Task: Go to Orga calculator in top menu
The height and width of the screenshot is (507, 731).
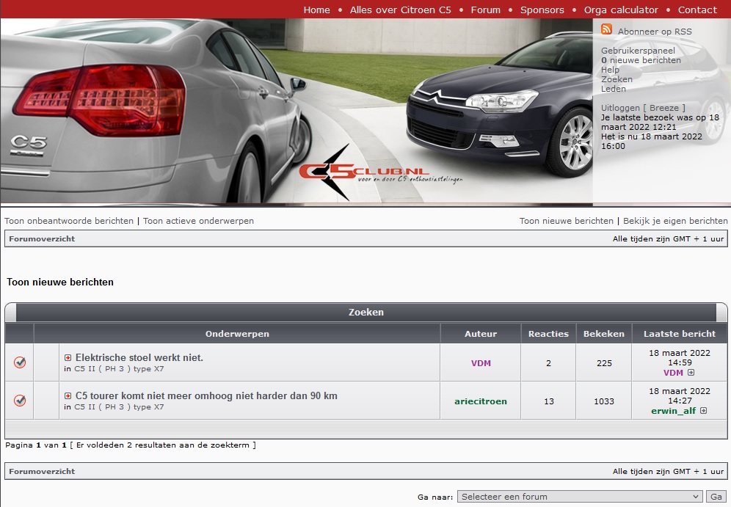Action: coord(621,10)
